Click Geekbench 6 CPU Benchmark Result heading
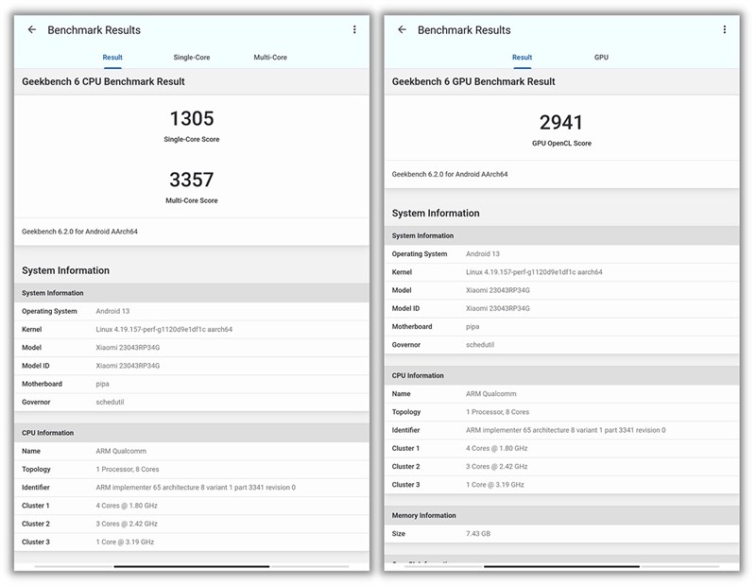Image resolution: width=756 pixels, height=586 pixels. tap(103, 81)
